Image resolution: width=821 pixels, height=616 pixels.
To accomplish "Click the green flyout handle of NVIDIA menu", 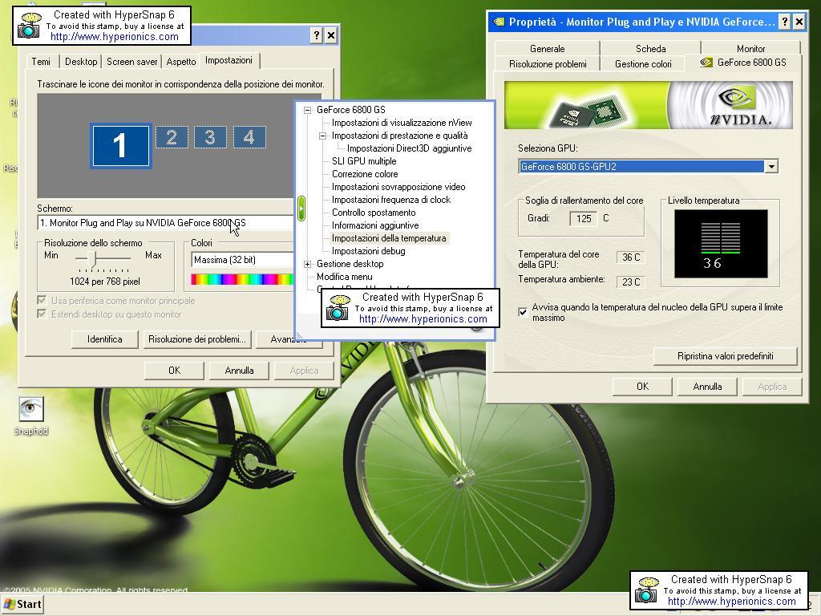I will 301,209.
